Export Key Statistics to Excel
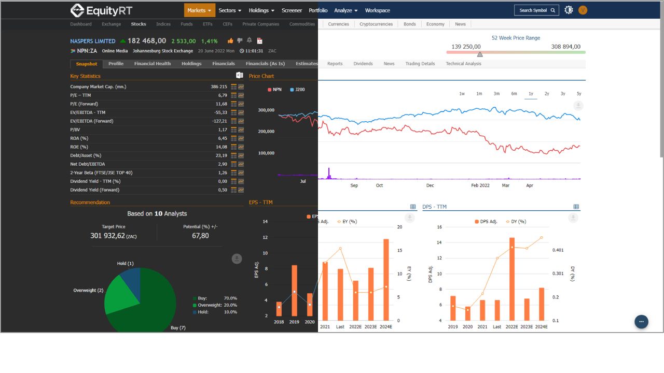 [240, 76]
